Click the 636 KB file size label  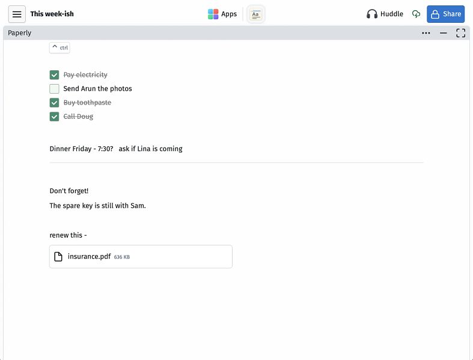(x=122, y=257)
